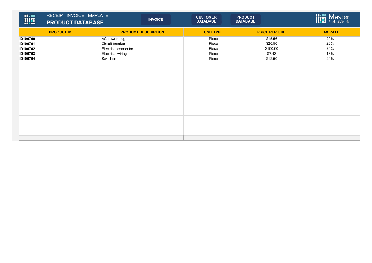The width and height of the screenshot is (372, 263).
Task: Select the PRODUCT DATABASE navigation button
Action: pos(246,19)
